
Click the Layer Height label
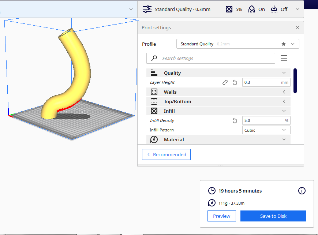click(x=162, y=82)
